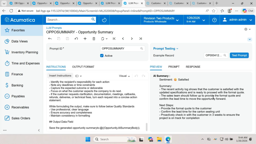
Task: Expand the clipboard menu arrow
Action: pyautogui.click(x=107, y=39)
